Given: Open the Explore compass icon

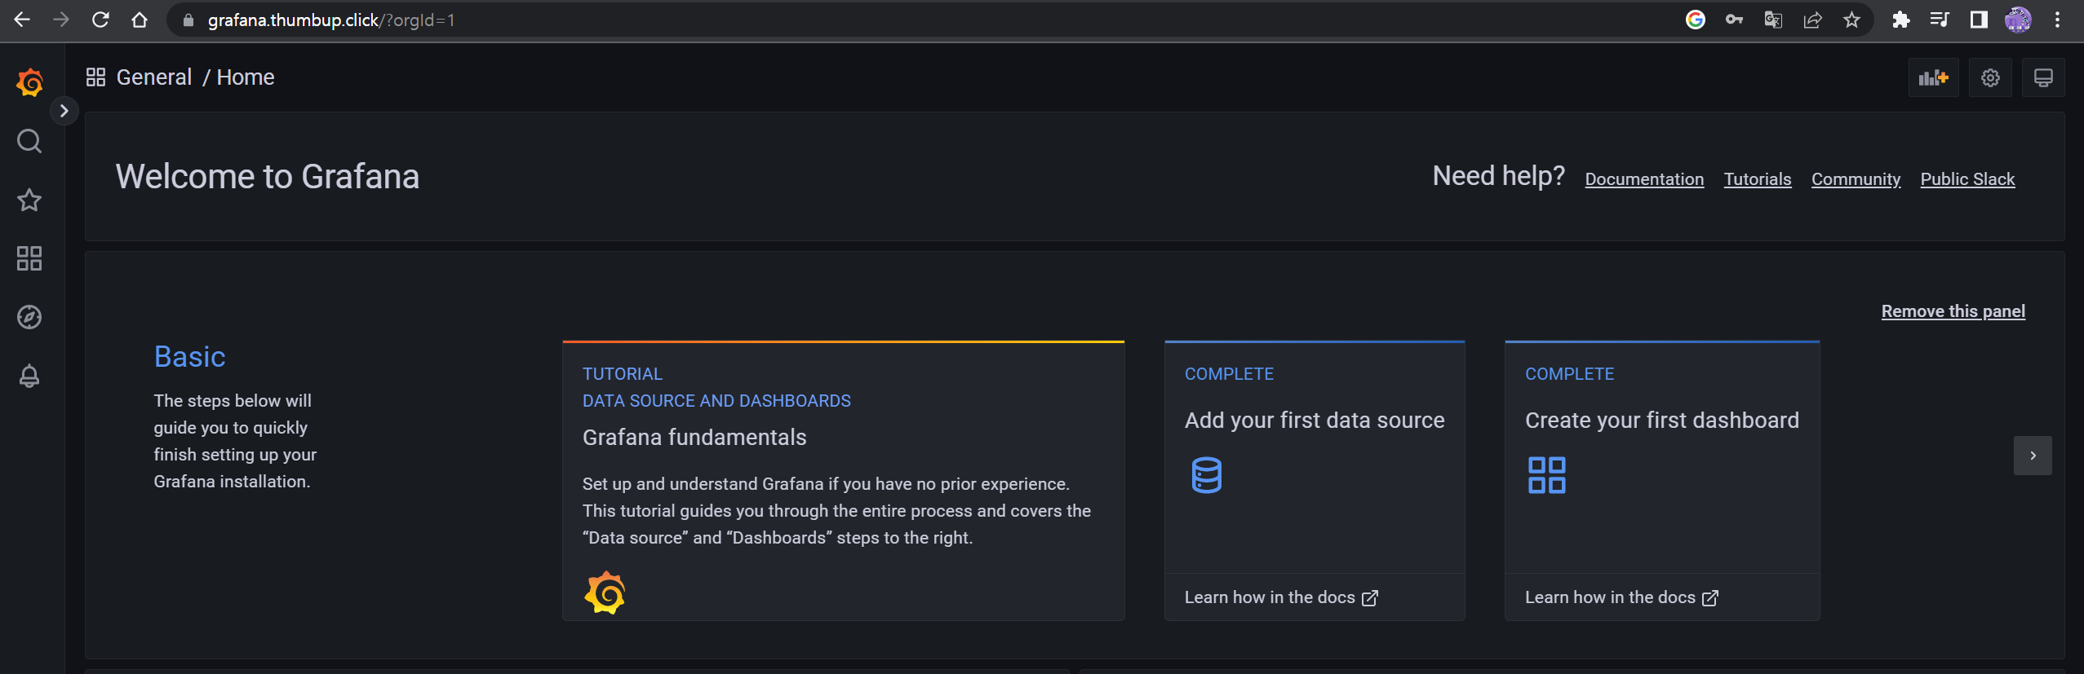Looking at the screenshot, I should point(29,317).
